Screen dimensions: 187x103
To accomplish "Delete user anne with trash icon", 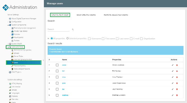I will tap(177, 65).
